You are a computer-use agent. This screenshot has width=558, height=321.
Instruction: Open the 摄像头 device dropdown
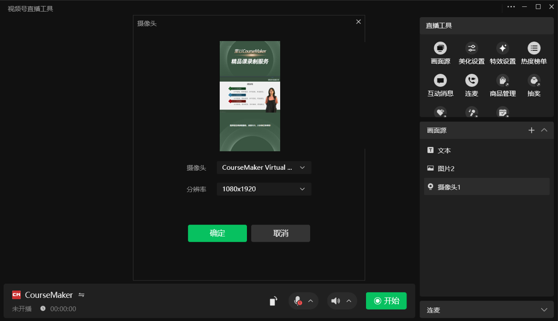point(264,167)
